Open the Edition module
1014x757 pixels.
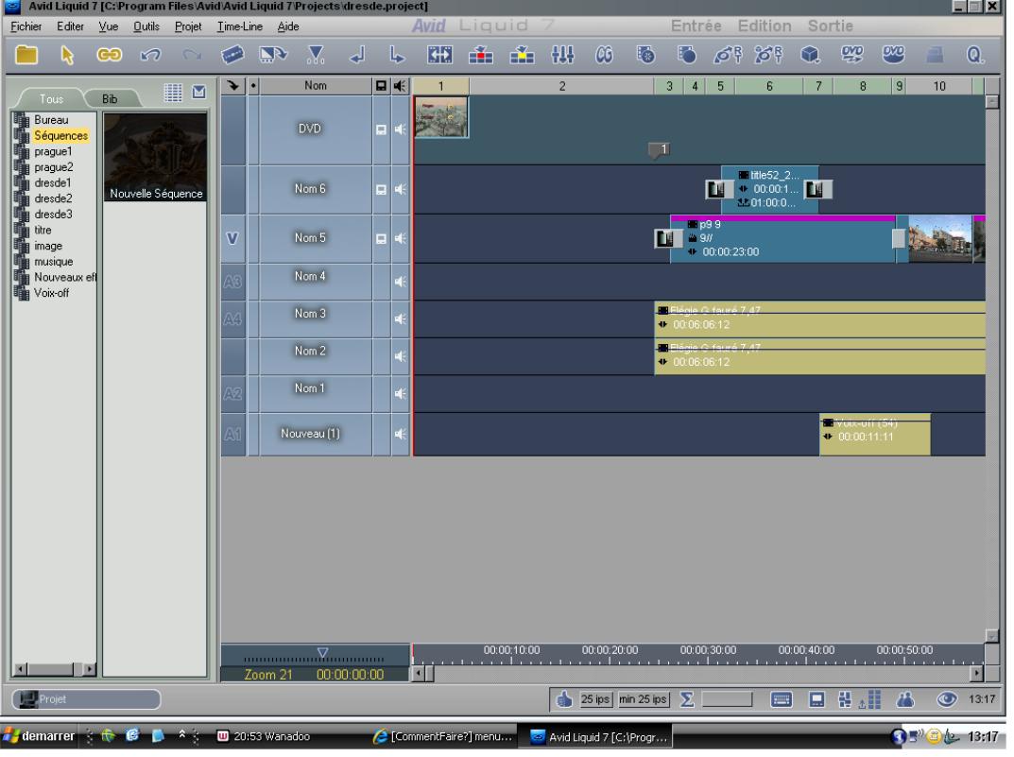coord(765,26)
